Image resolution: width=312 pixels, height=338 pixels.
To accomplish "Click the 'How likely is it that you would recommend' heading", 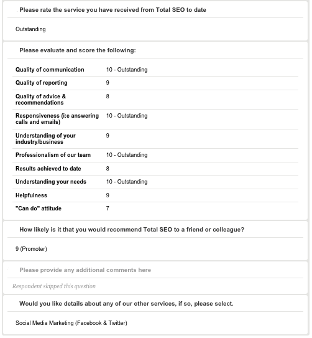I will pyautogui.click(x=132, y=230).
